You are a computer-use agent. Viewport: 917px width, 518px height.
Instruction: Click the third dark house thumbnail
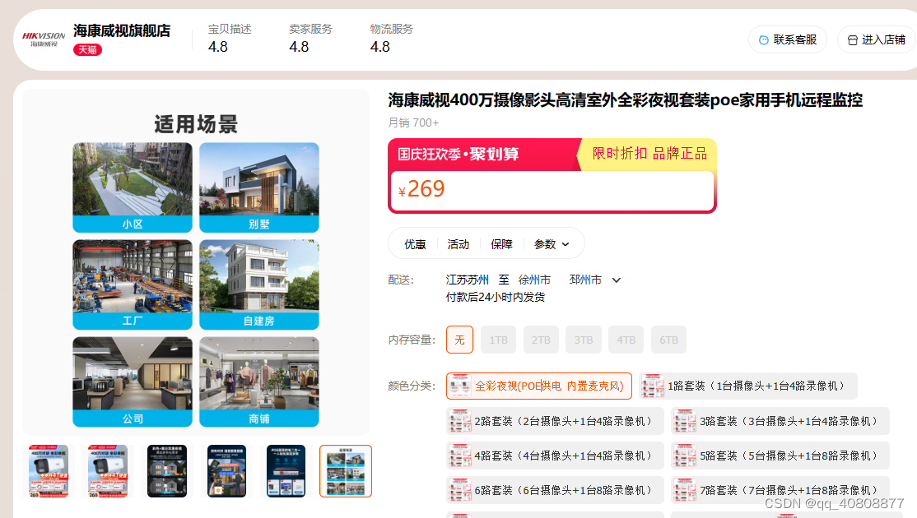pyautogui.click(x=167, y=471)
